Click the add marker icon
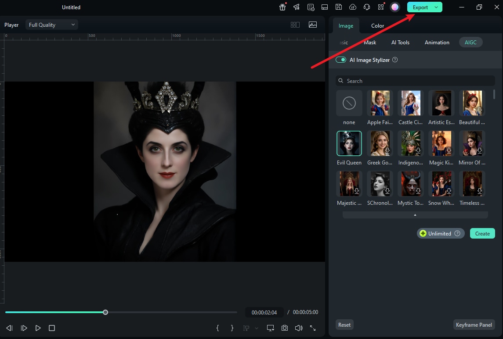This screenshot has height=339, width=503. tap(246, 328)
